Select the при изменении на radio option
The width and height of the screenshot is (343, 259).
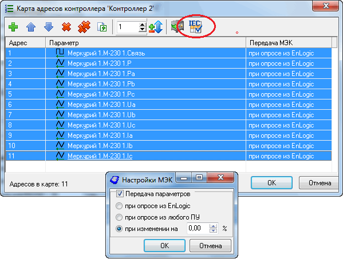pyautogui.click(x=119, y=229)
